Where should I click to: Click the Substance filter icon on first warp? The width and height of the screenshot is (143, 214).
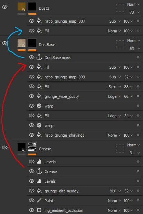39,106
